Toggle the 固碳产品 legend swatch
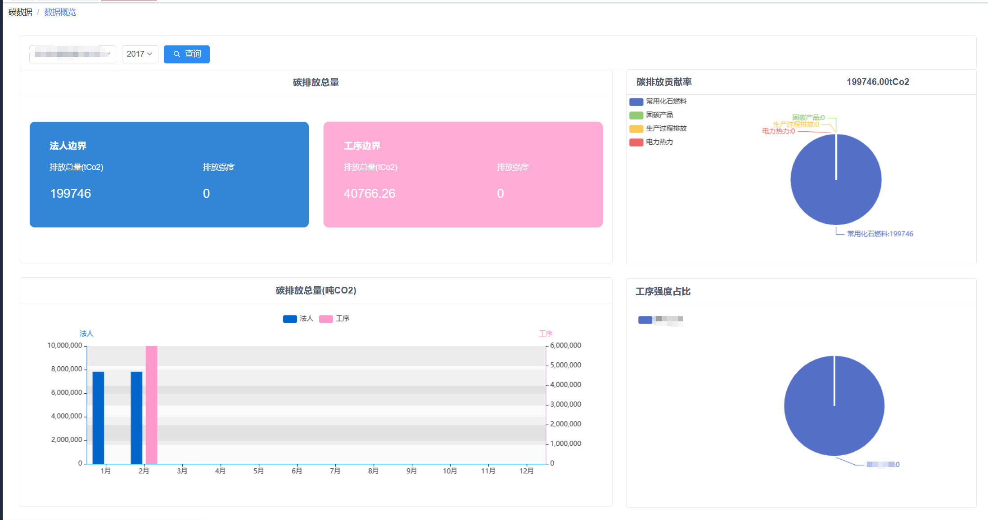The image size is (988, 520). pos(636,115)
